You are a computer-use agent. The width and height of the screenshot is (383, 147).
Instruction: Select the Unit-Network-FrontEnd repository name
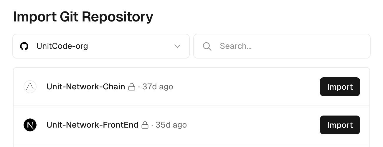click(93, 125)
